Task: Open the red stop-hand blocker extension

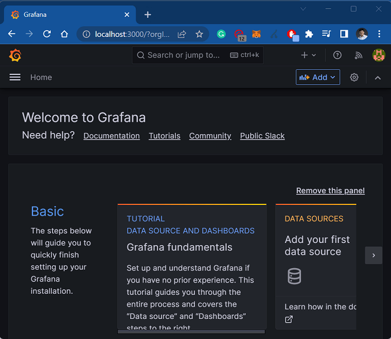Action: tap(293, 35)
